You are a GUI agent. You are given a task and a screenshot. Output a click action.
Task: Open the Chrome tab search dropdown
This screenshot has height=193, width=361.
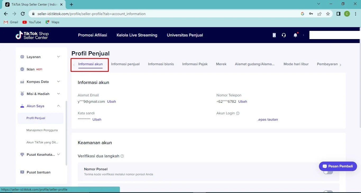point(319,4)
